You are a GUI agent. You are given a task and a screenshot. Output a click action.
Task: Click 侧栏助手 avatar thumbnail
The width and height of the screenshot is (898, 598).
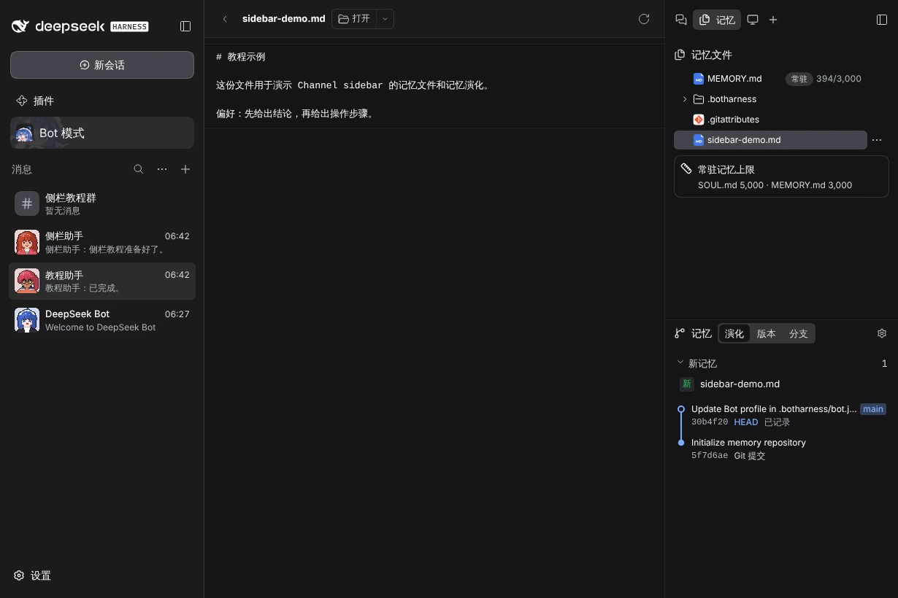27,242
